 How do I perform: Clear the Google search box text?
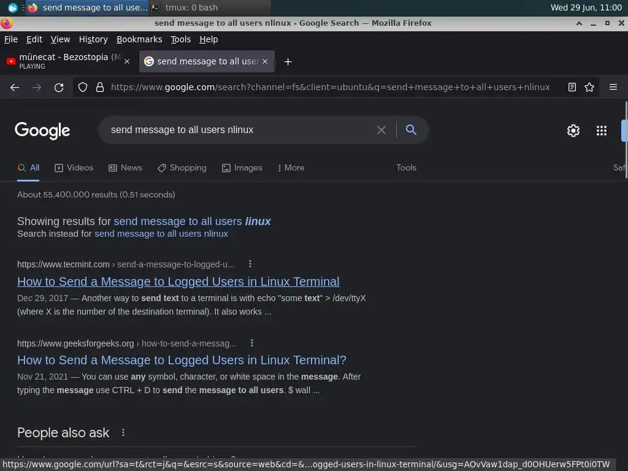click(x=381, y=130)
